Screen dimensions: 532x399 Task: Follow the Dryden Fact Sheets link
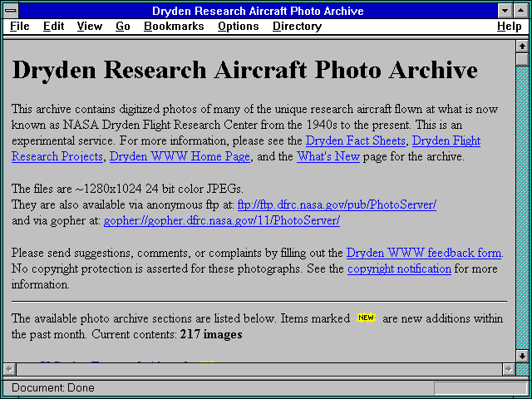point(356,140)
